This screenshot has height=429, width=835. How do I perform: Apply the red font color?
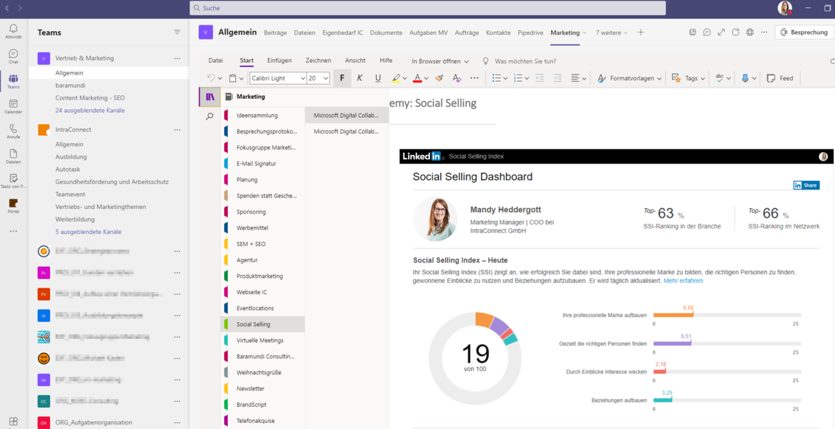pyautogui.click(x=417, y=78)
